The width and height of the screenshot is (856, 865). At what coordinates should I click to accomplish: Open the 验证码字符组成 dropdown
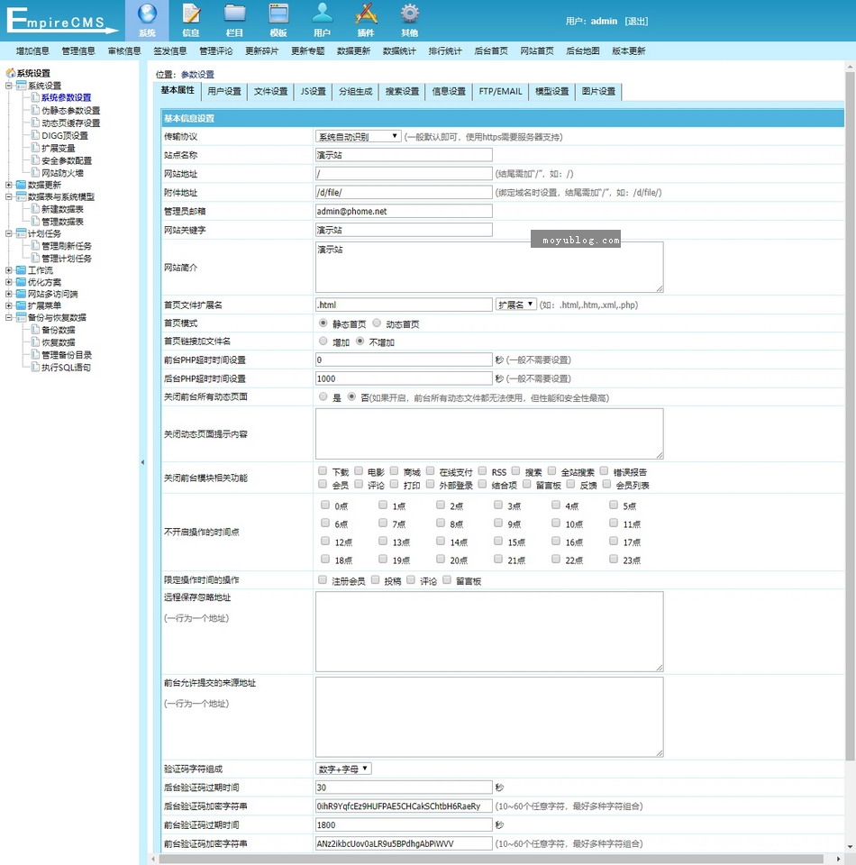[343, 769]
